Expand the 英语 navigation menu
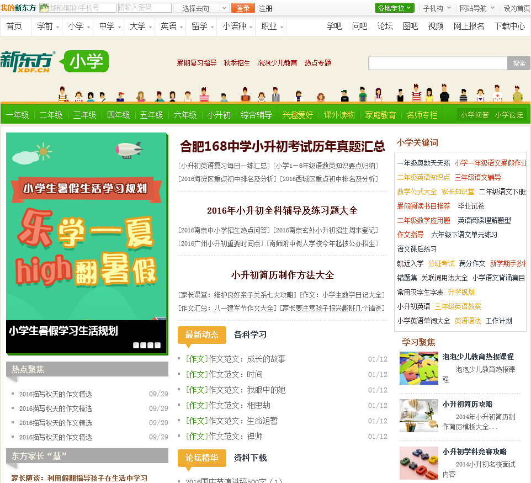The width and height of the screenshot is (531, 483). (172, 26)
